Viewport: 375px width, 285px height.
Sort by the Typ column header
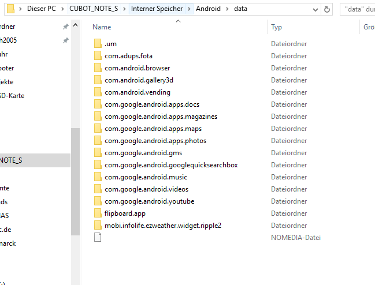pos(276,27)
